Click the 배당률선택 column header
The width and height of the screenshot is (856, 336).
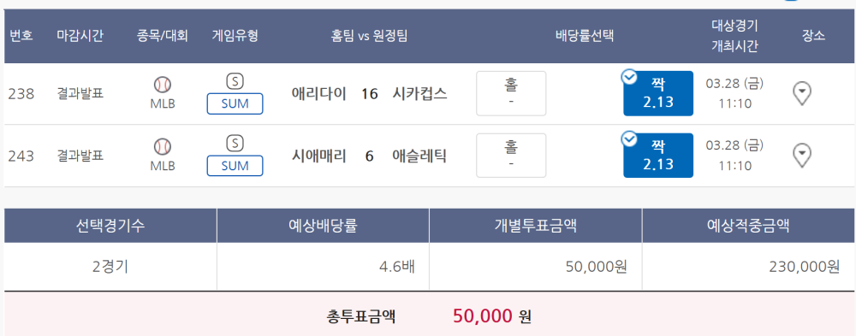click(585, 36)
